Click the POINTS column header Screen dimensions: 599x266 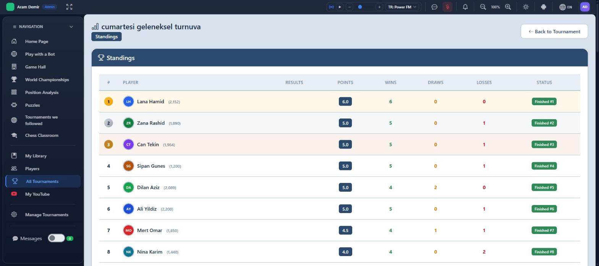tap(345, 82)
